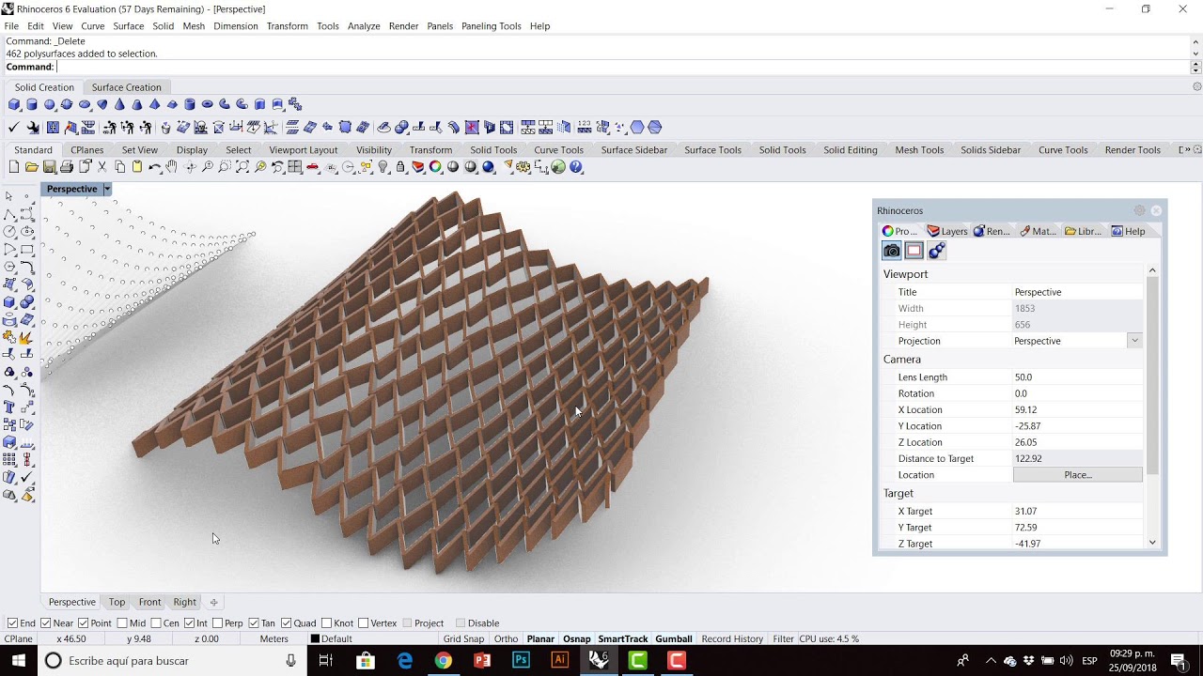Click the New file icon

pyautogui.click(x=14, y=167)
